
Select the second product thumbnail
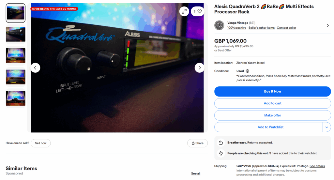(x=16, y=34)
